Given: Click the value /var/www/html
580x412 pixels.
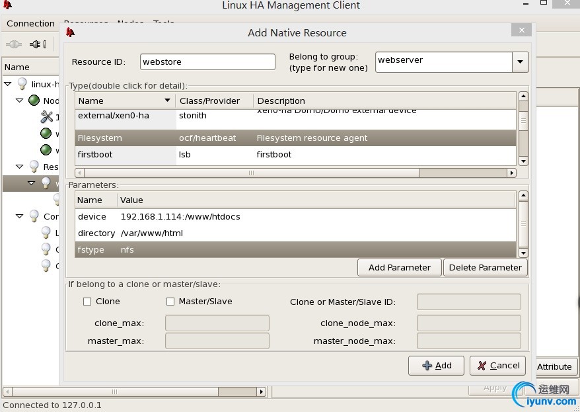Looking at the screenshot, I should click(152, 233).
